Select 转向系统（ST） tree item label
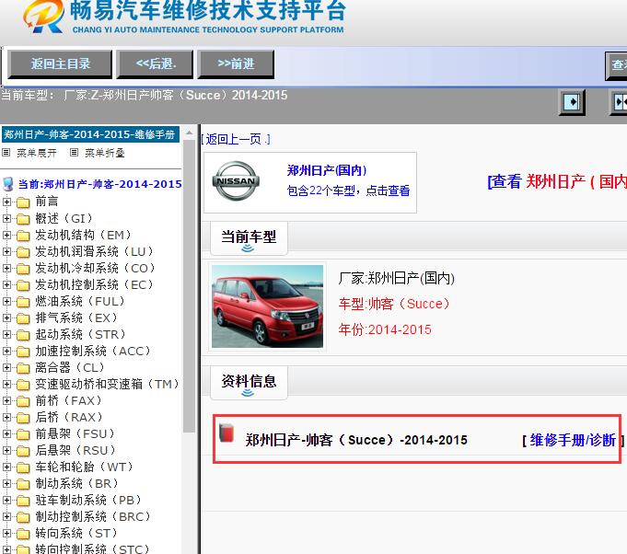 coord(76,533)
